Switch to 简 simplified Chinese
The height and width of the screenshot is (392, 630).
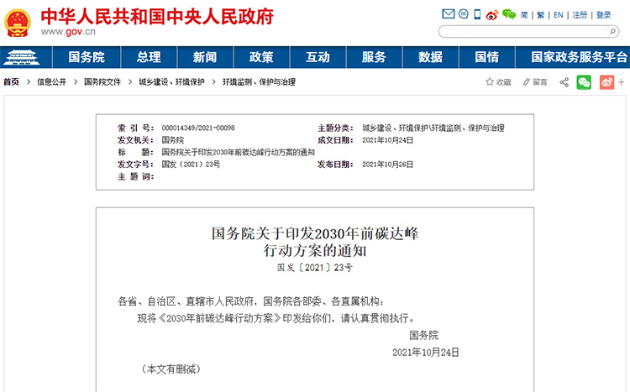524,15
